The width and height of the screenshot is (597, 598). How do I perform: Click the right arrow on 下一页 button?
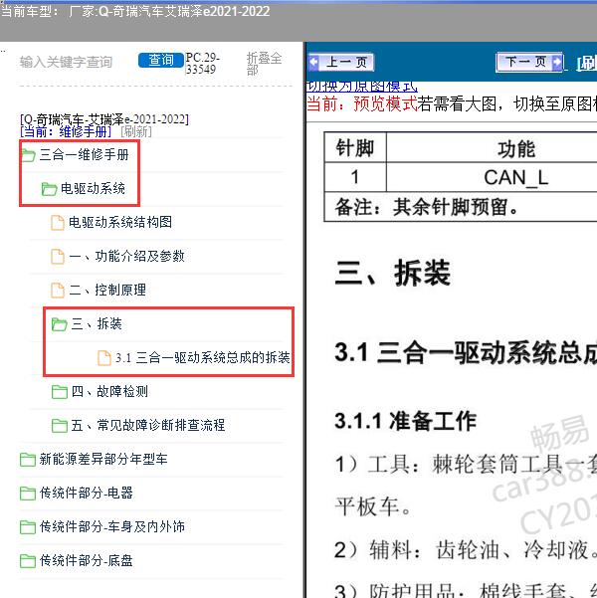point(557,62)
